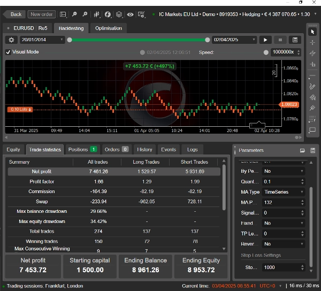Select the Andrews pitchfork tool

pyautogui.click(x=312, y=108)
